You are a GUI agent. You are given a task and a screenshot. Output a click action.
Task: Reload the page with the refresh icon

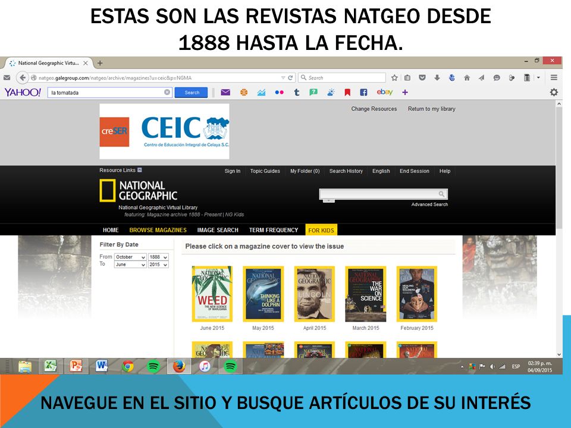[290, 77]
